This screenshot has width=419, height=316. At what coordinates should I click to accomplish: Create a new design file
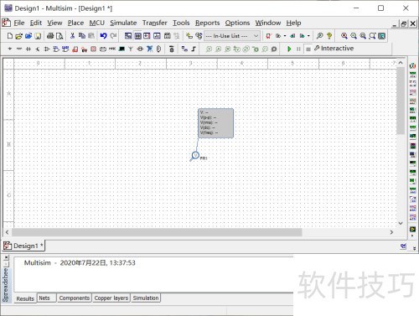coord(10,36)
